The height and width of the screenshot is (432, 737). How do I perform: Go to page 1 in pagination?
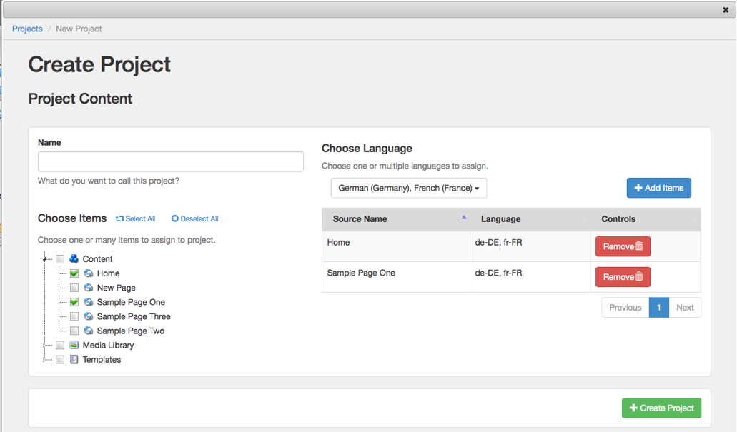point(658,308)
